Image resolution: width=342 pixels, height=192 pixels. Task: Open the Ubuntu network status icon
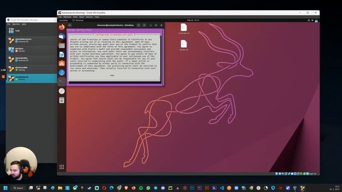click(x=309, y=20)
